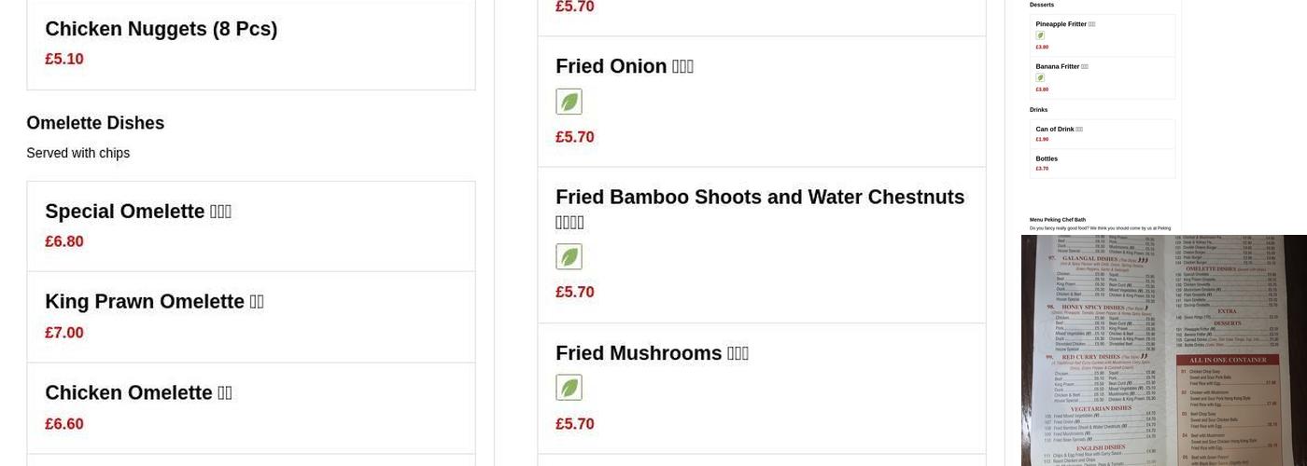Click the Omelette Dishes section heading
Viewport: 1307px width, 466px height.
click(x=95, y=123)
